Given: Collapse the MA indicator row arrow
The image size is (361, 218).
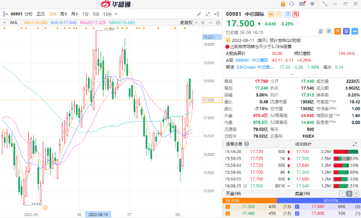Looking at the screenshot, I should click(x=4, y=23).
